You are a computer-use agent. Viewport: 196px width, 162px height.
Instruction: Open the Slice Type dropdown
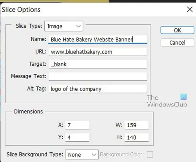[x=64, y=26]
